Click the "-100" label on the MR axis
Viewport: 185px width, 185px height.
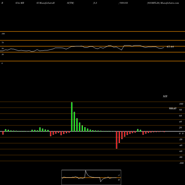[x=181, y=163]
